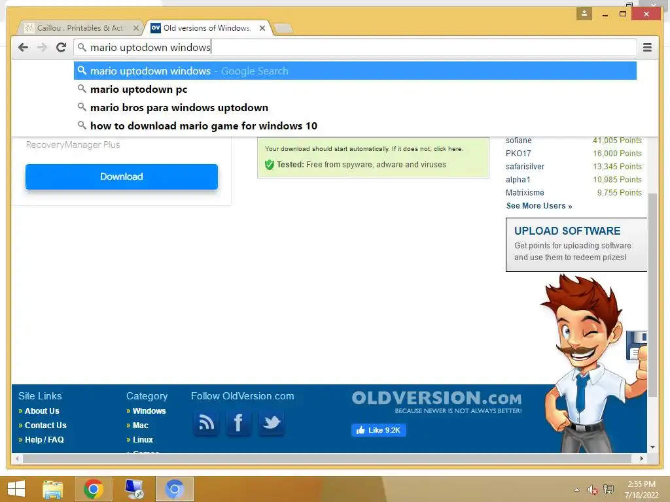This screenshot has height=502, width=670.
Task: Open the Chrome hamburger menu
Action: pyautogui.click(x=647, y=47)
